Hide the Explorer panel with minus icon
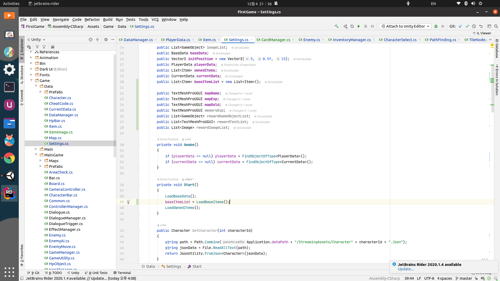 point(113,40)
